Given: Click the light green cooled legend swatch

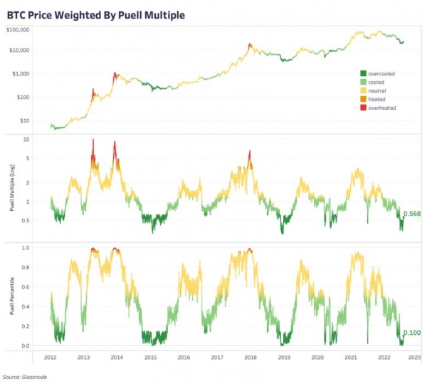Looking at the screenshot, I should 364,82.
